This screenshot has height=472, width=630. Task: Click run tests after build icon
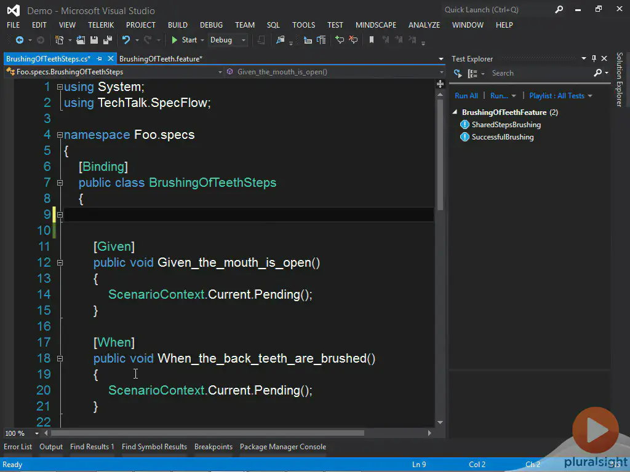[x=458, y=73]
